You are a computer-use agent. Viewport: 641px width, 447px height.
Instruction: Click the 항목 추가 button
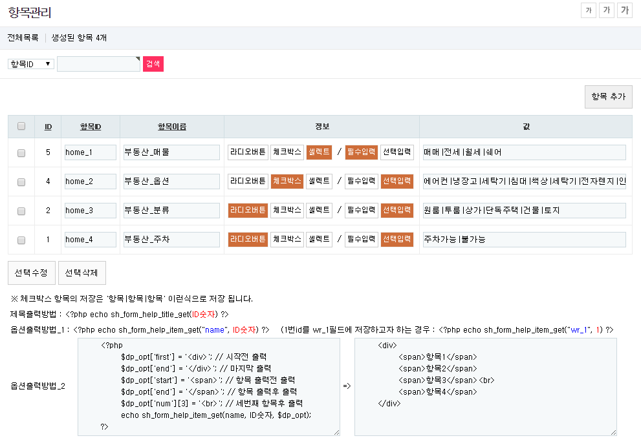pyautogui.click(x=608, y=96)
